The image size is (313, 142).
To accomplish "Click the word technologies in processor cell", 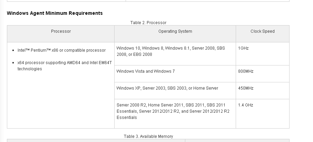I will pyautogui.click(x=30, y=69).
